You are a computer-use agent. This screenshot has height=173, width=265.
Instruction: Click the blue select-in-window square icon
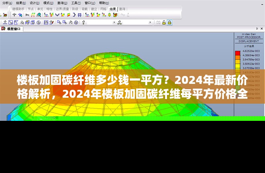[11, 22]
